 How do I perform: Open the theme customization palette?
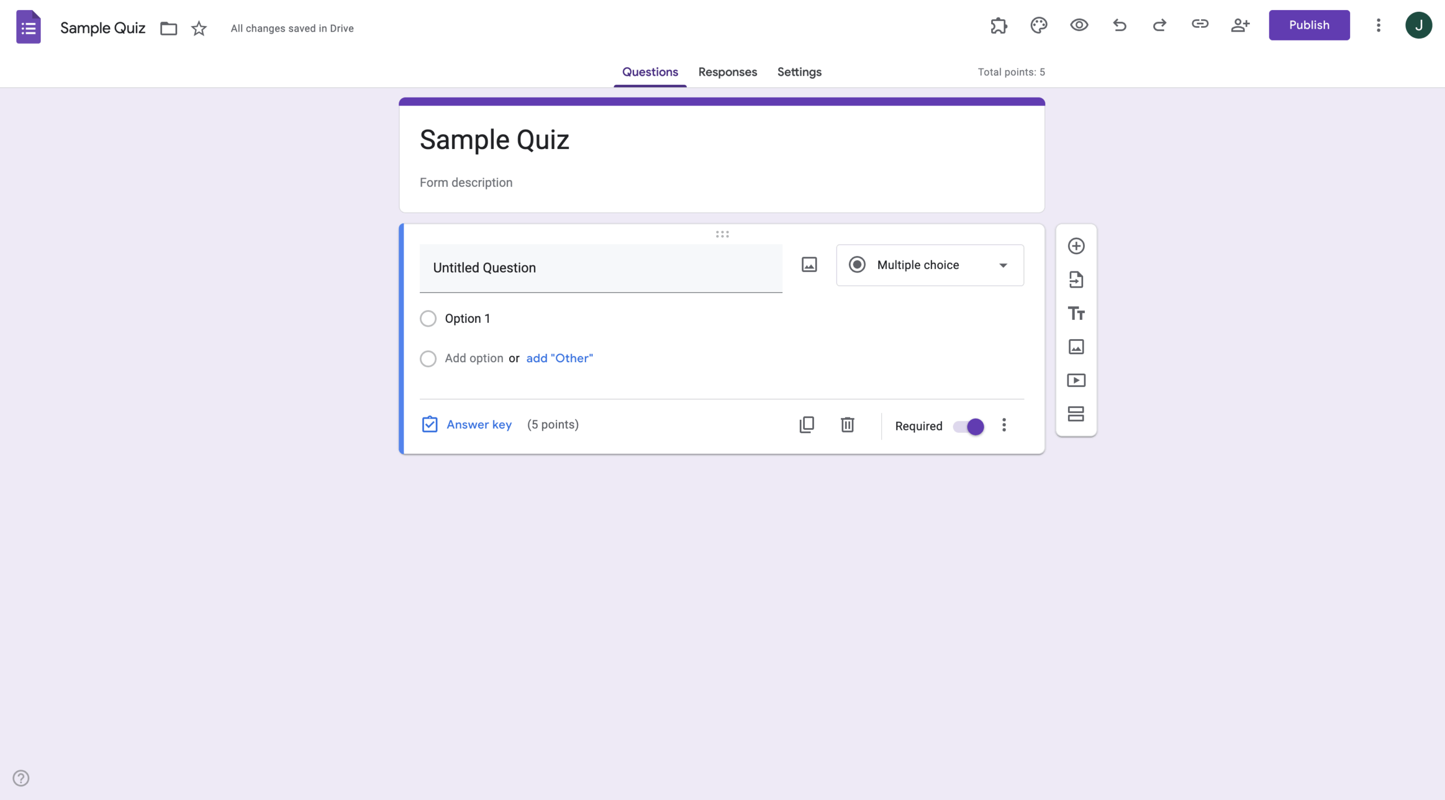click(x=1039, y=25)
